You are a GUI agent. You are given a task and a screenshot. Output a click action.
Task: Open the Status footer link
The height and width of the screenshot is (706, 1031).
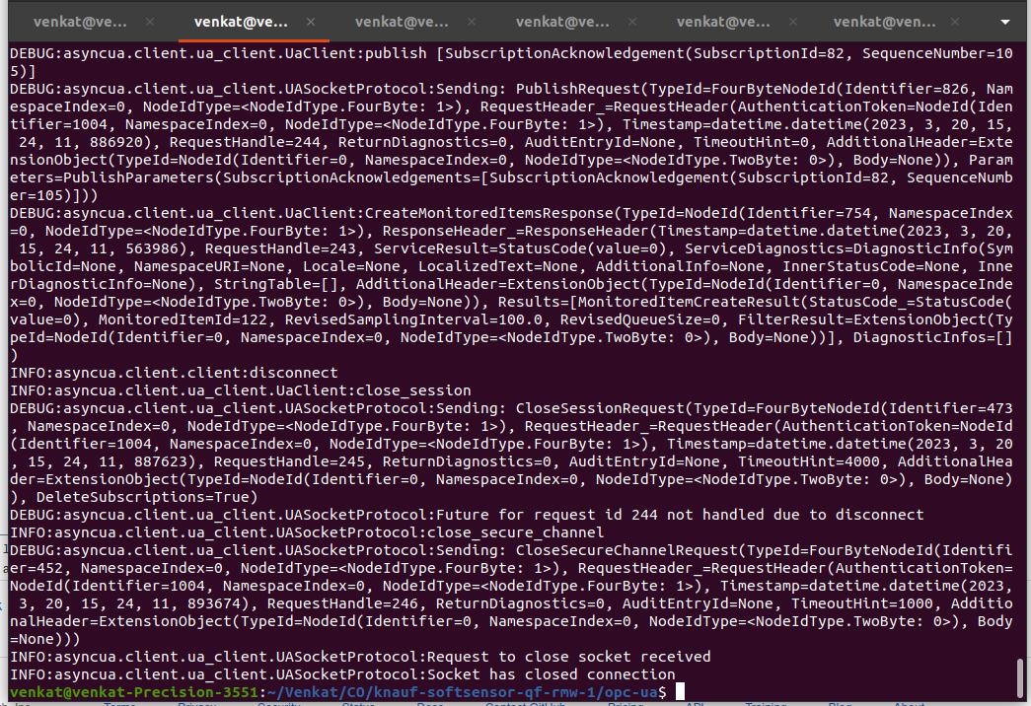tap(360, 703)
